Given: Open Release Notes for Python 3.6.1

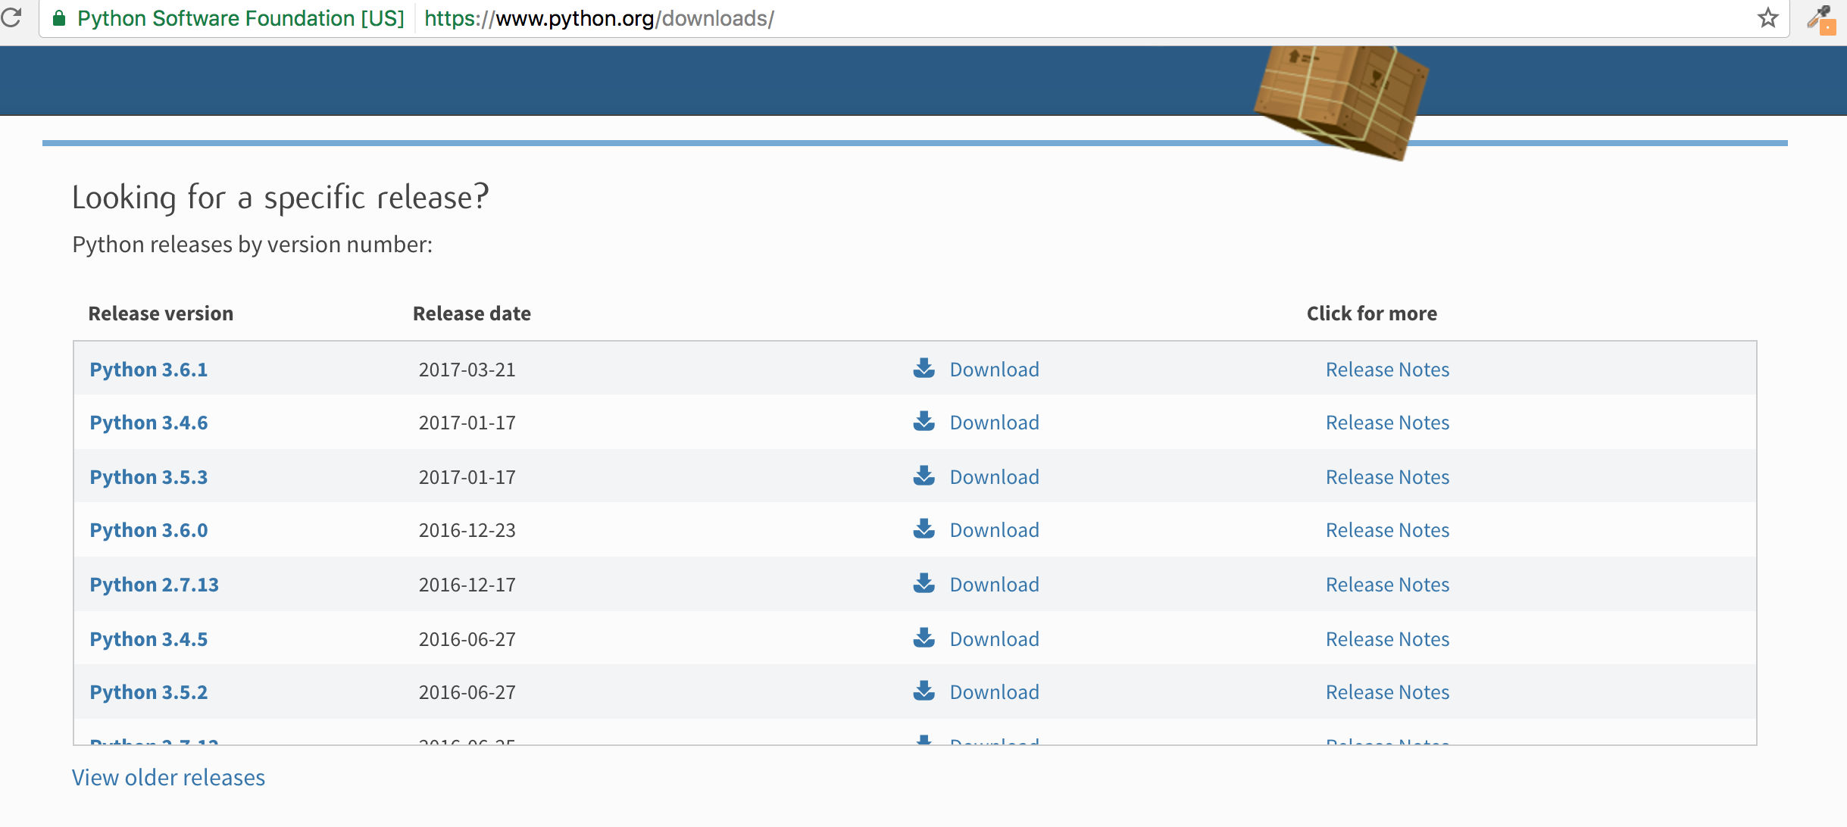Looking at the screenshot, I should pyautogui.click(x=1386, y=367).
